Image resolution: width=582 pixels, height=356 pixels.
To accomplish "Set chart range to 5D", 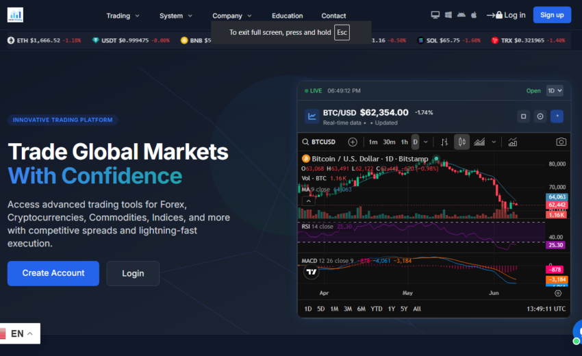I will (321, 309).
